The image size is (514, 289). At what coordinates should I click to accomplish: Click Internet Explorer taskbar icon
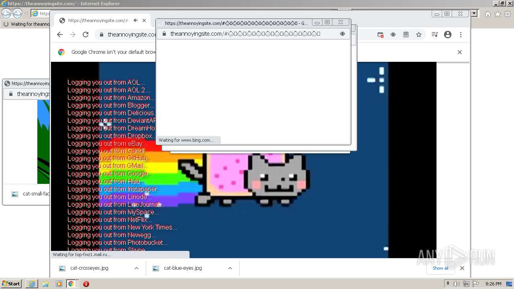(32, 284)
